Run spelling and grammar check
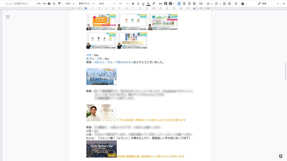Image resolution: width=287 pixels, height=161 pixels. 54,4
